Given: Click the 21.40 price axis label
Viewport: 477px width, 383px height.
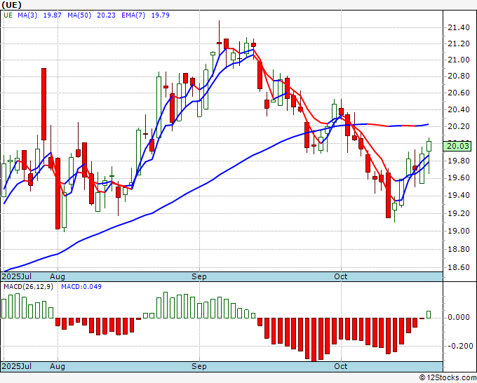Looking at the screenshot, I should click(459, 27).
